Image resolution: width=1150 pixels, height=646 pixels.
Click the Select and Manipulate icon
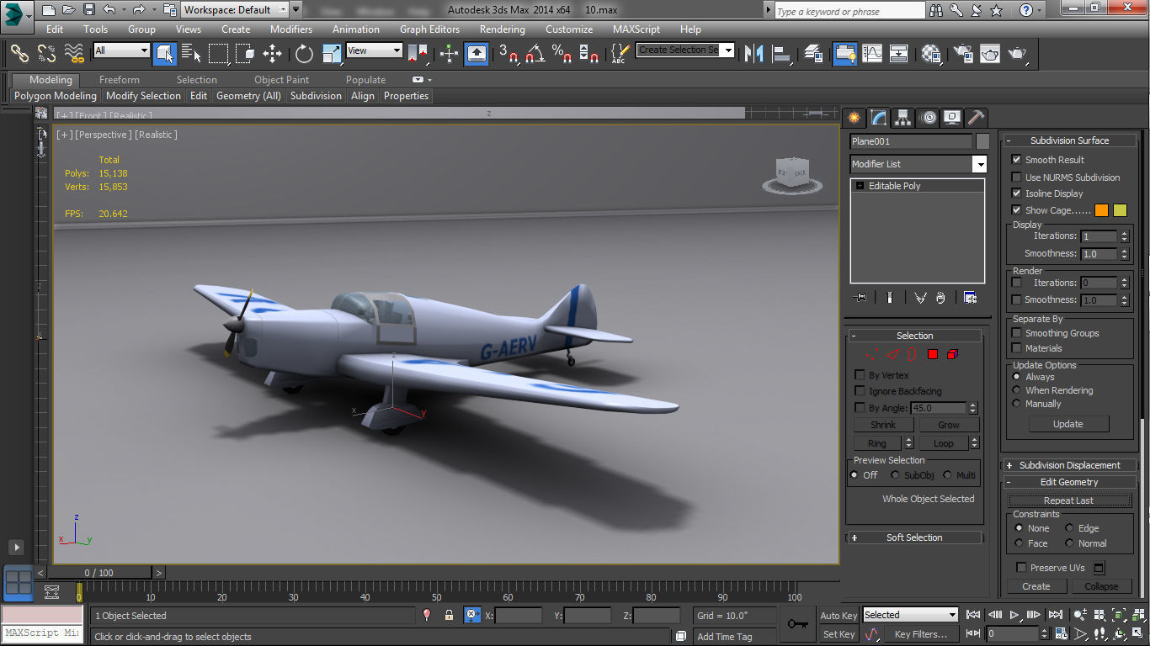click(449, 54)
